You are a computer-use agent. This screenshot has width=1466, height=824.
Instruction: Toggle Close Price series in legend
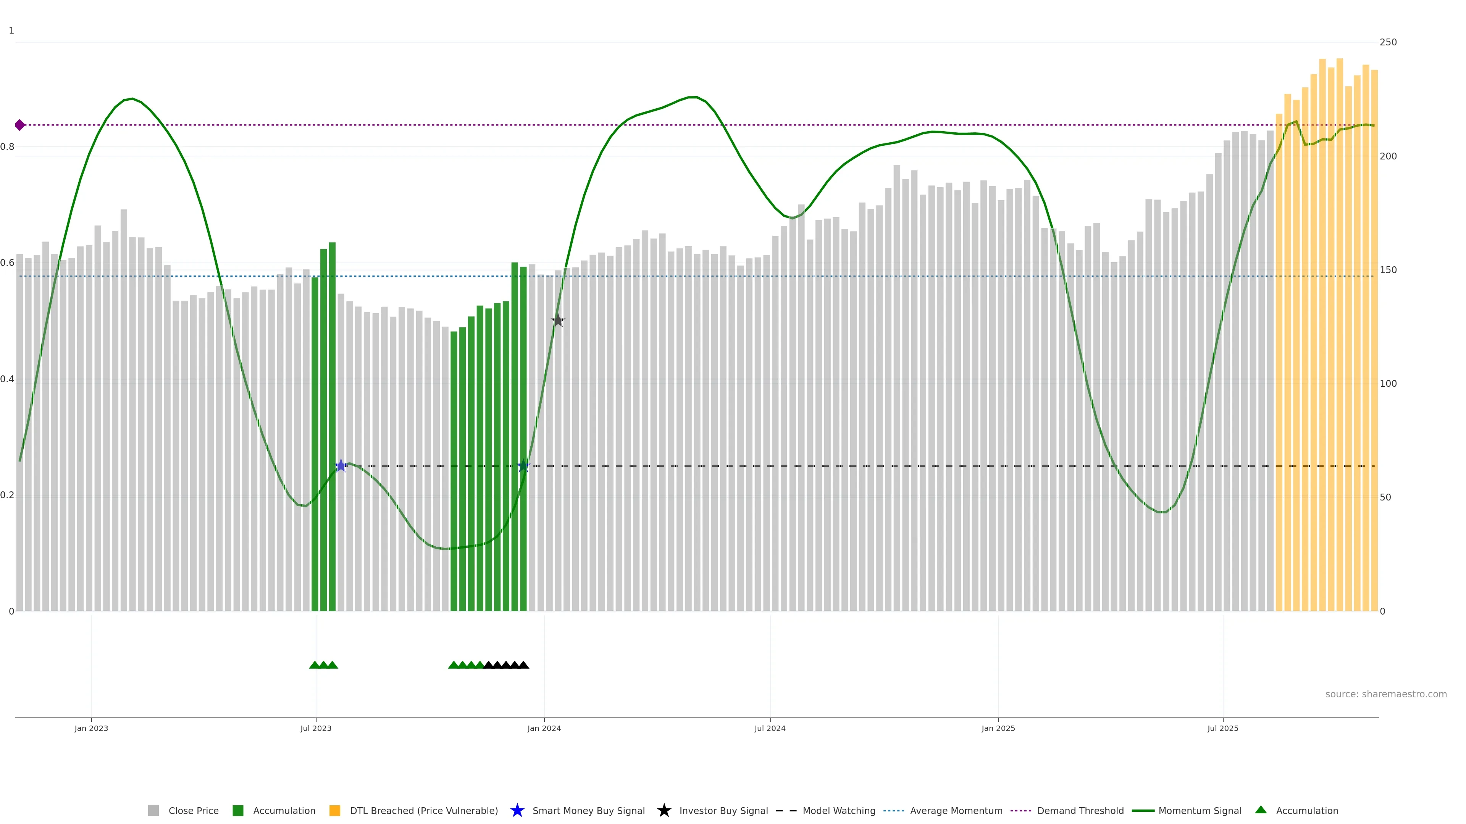pos(193,811)
